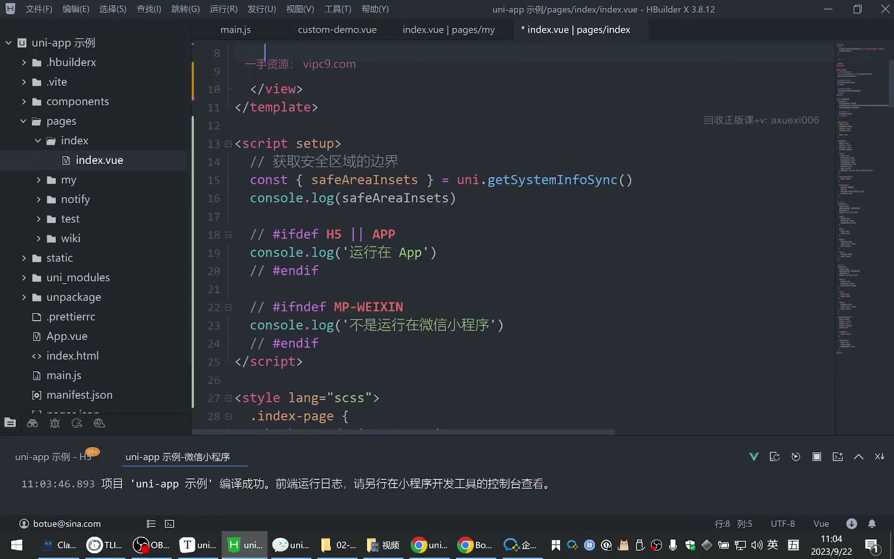Image resolution: width=894 pixels, height=559 pixels.
Task: Open a new terminal via console icon
Action: coord(838,457)
